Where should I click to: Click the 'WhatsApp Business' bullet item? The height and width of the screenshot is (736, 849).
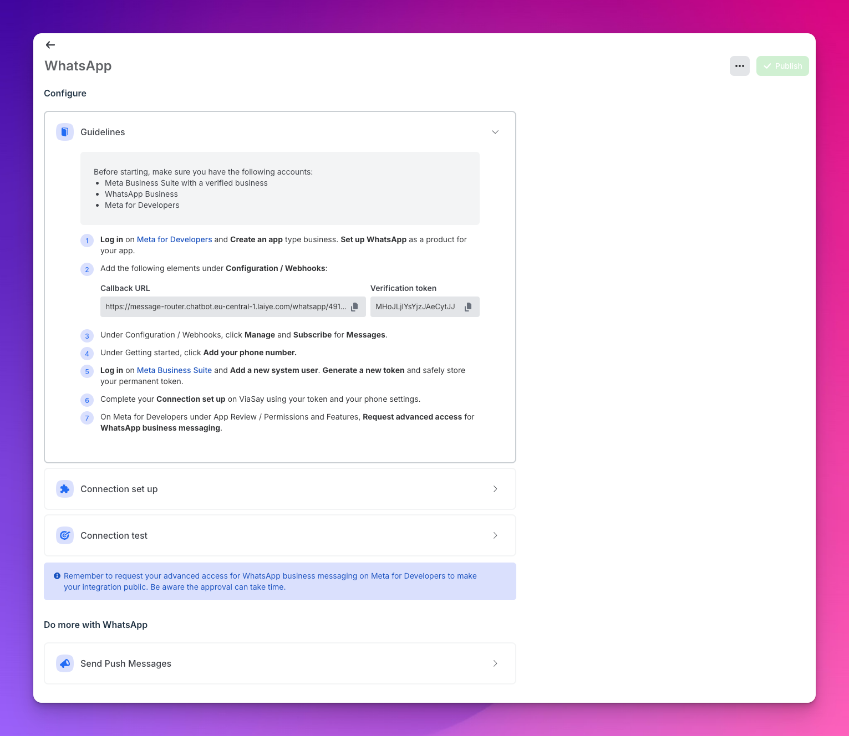pos(141,194)
